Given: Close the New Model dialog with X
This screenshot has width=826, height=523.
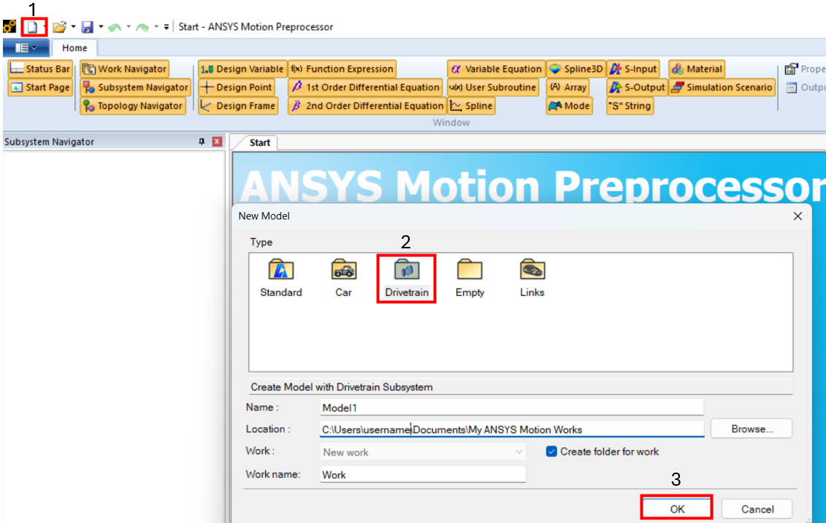Looking at the screenshot, I should coord(798,216).
